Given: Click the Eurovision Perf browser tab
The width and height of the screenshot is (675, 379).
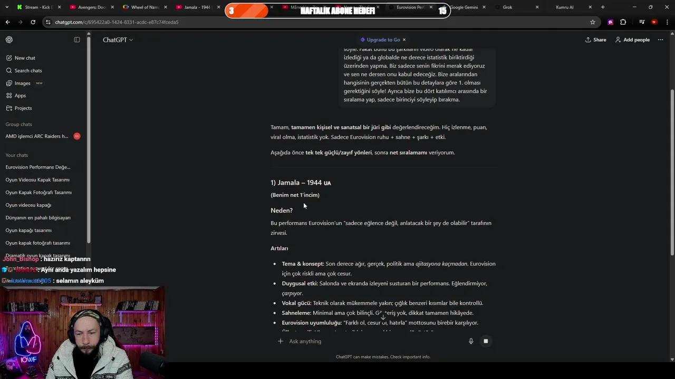Looking at the screenshot, I should pos(410,7).
